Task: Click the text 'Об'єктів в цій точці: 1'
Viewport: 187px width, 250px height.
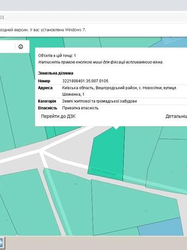Action: (57, 56)
